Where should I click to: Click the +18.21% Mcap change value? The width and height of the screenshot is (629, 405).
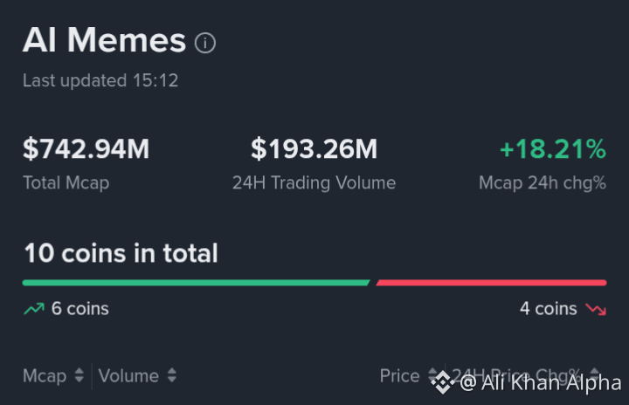point(553,148)
